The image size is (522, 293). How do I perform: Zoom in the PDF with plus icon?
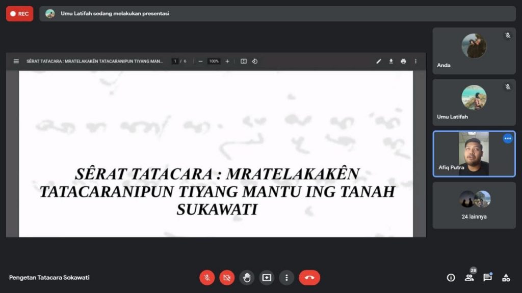pyautogui.click(x=227, y=61)
